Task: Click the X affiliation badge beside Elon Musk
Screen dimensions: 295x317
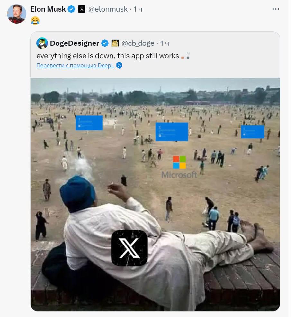Action: coord(82,9)
